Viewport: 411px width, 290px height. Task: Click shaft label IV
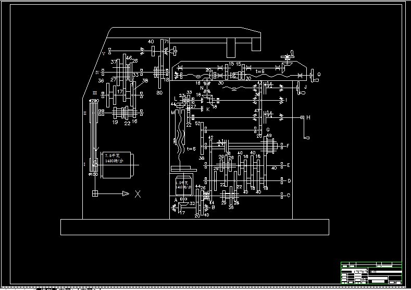coord(97,72)
